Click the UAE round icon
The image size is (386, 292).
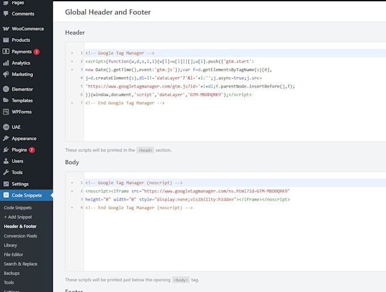pos(6,127)
